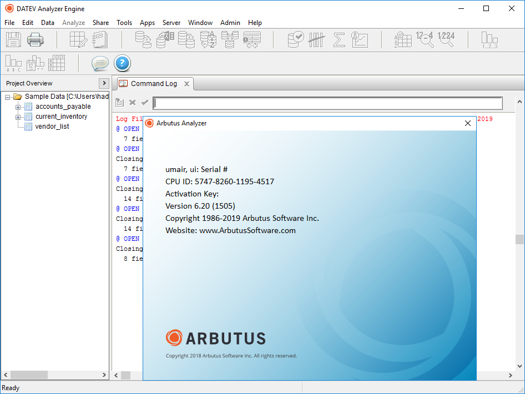Select the bar chart 1..2..3 icon
The image size is (525, 394).
[489, 39]
